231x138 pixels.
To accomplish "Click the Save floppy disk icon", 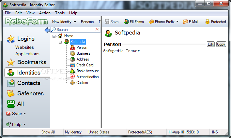I will point(107,21).
